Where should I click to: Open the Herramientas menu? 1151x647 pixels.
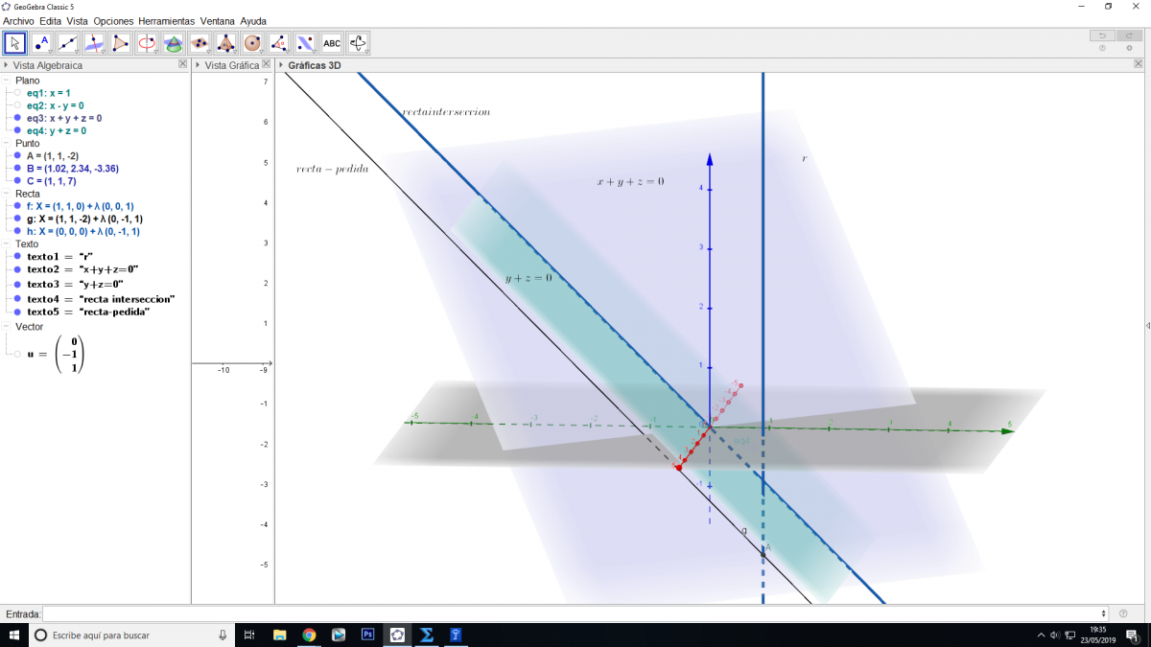click(166, 20)
